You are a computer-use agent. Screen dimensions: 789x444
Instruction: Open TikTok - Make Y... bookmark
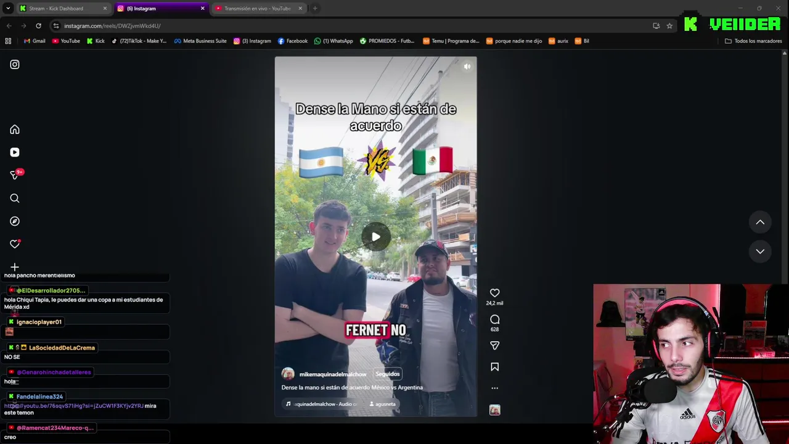tap(139, 41)
